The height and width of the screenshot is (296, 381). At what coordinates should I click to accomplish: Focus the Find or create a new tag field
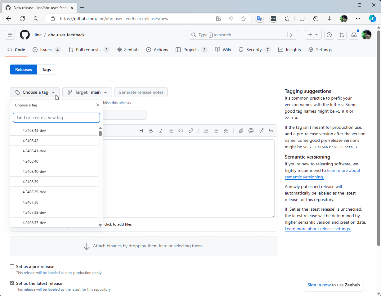56,118
